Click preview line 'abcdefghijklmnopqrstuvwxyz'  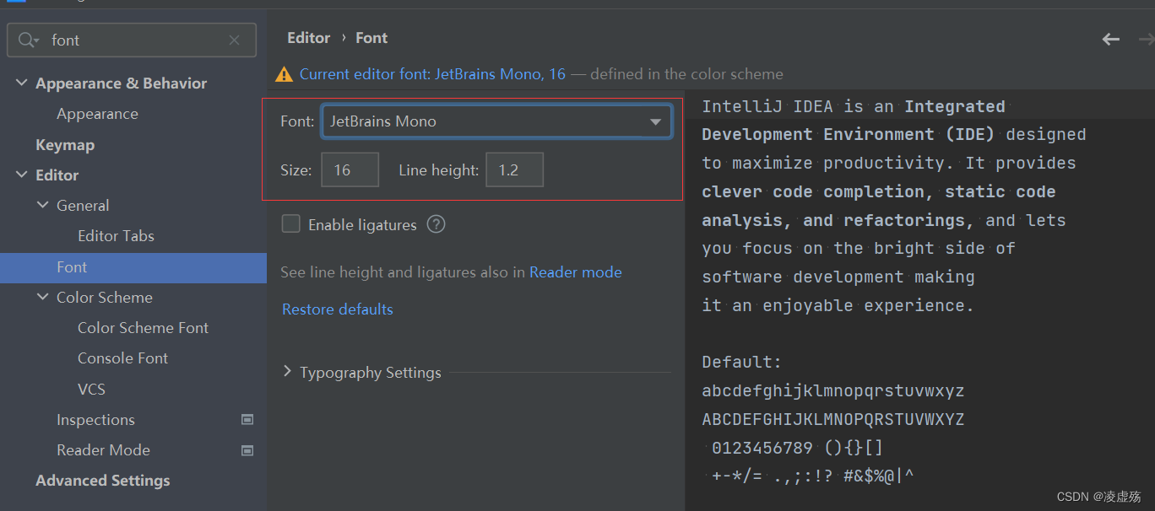coord(833,391)
